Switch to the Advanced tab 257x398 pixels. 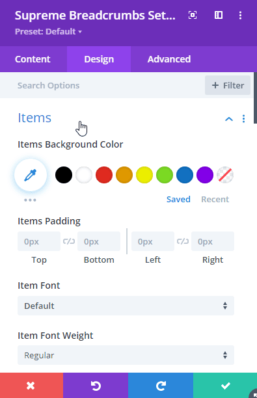pos(169,59)
